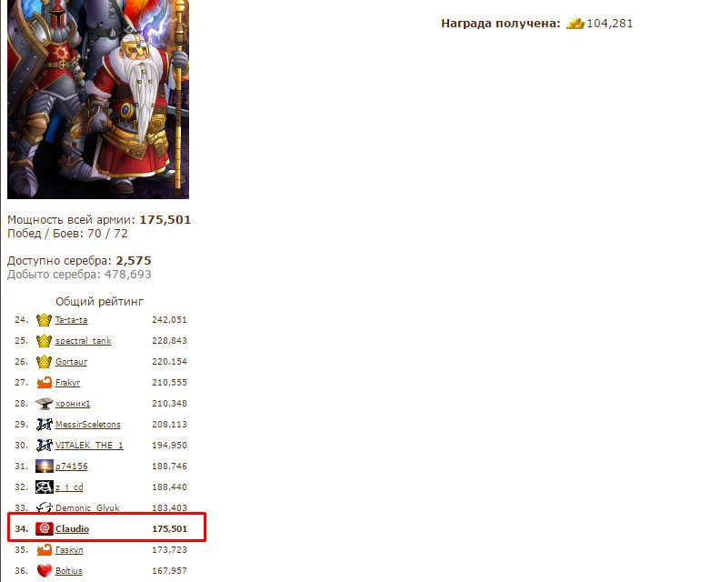The height and width of the screenshot is (582, 701).
Task: Click rank number 34. in the rating
Action: (x=21, y=529)
